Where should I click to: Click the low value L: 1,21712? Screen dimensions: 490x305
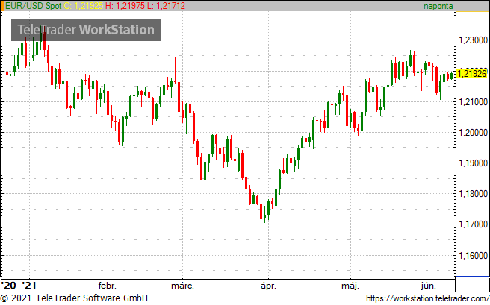click(166, 6)
